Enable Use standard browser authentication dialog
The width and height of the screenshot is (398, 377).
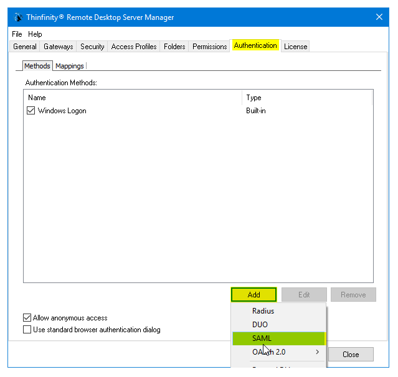coord(27,329)
